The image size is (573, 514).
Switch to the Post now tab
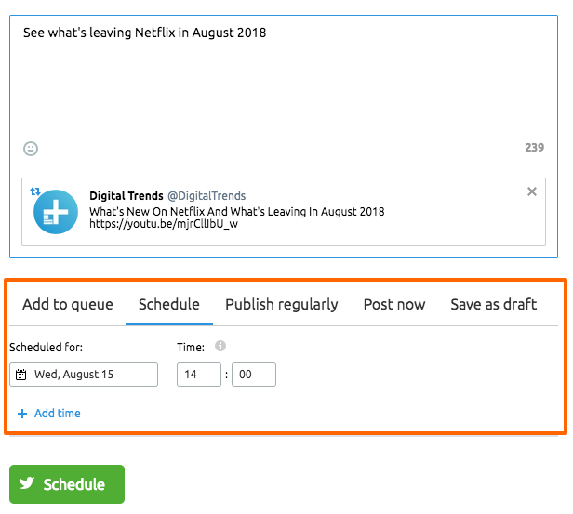(x=394, y=305)
